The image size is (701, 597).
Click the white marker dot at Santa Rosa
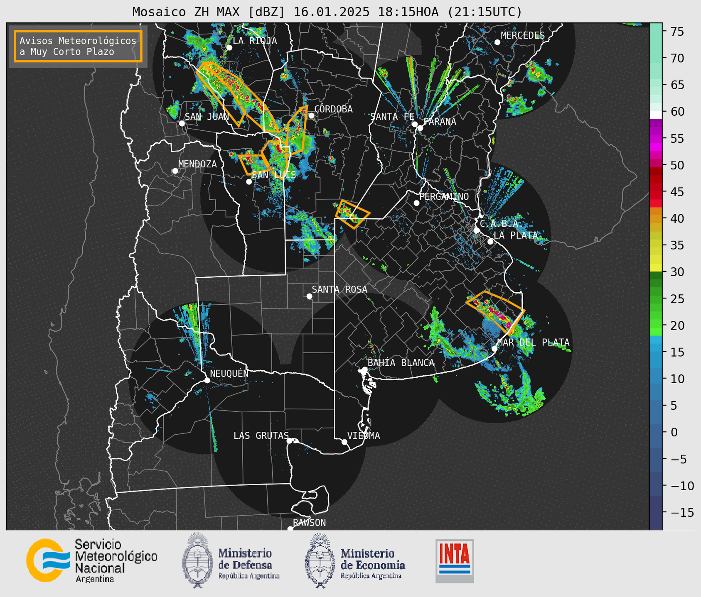point(309,296)
